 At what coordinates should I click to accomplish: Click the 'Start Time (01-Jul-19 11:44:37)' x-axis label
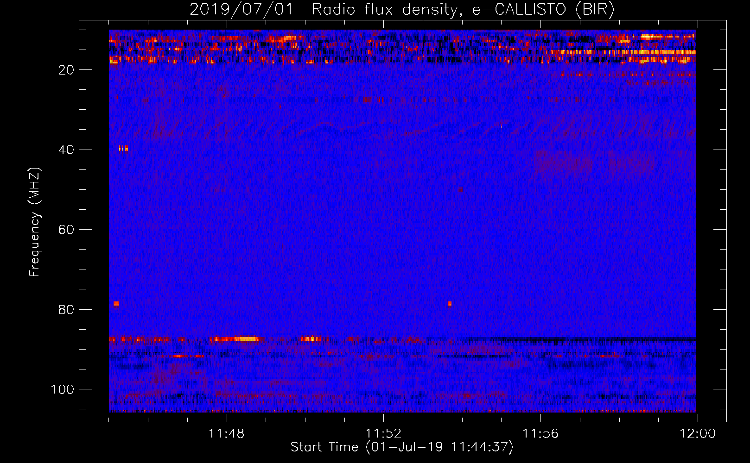click(x=402, y=447)
